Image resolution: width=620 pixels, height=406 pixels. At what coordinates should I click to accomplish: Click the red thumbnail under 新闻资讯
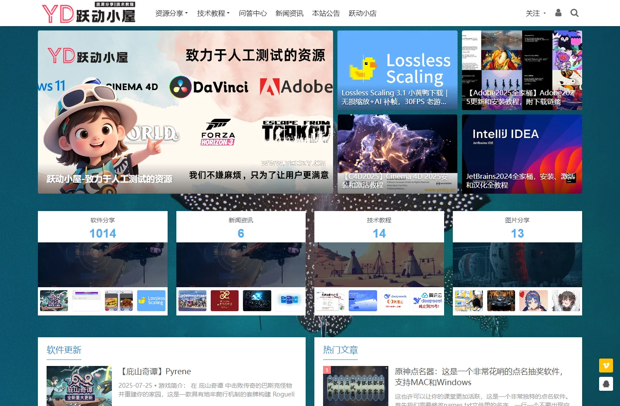(225, 301)
